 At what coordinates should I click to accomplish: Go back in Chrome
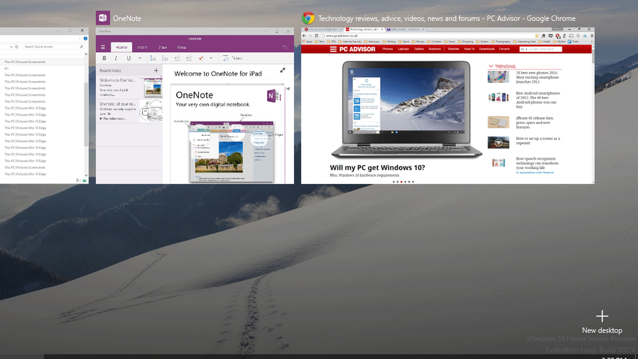pos(305,35)
